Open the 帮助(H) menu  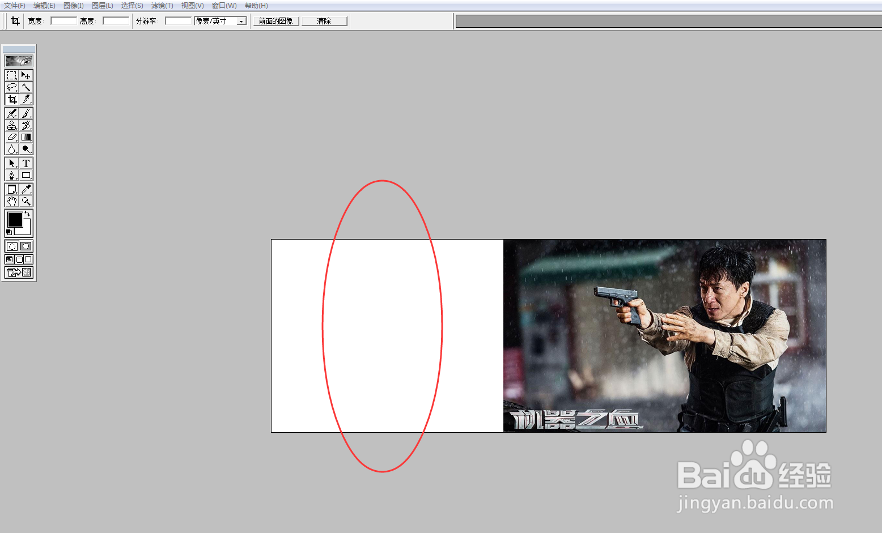point(256,6)
